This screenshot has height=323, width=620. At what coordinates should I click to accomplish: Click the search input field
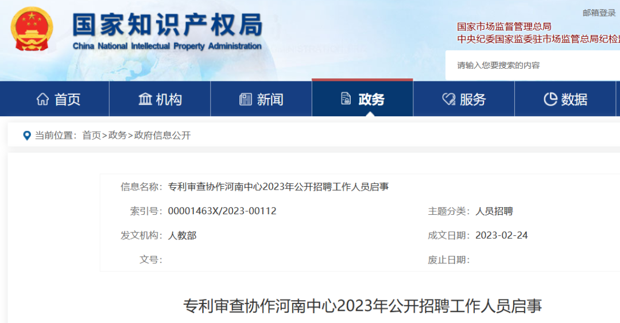pos(533,65)
